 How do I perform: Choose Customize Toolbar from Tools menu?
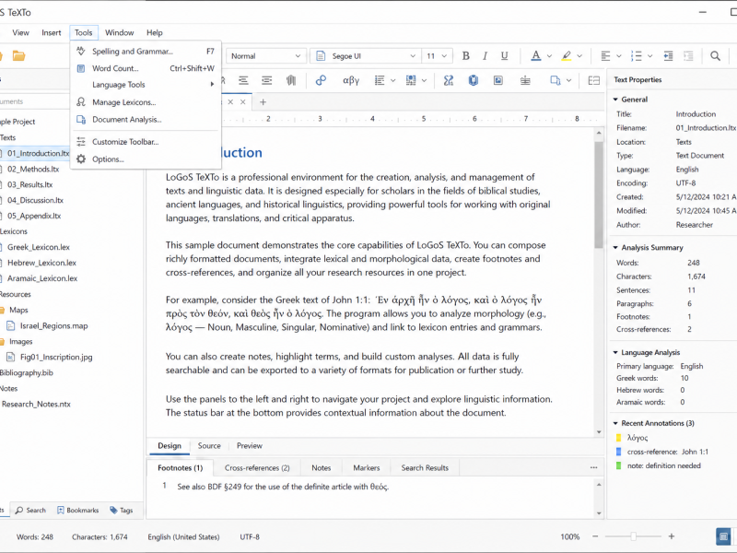(x=146, y=142)
